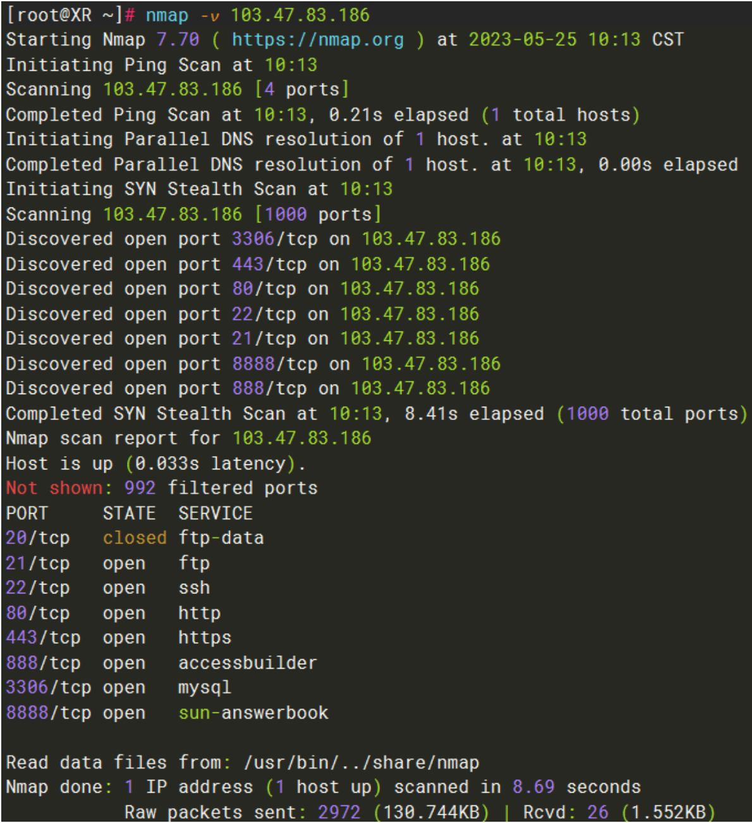
Task: Select the Rcvd 26 packets count
Action: [x=597, y=812]
